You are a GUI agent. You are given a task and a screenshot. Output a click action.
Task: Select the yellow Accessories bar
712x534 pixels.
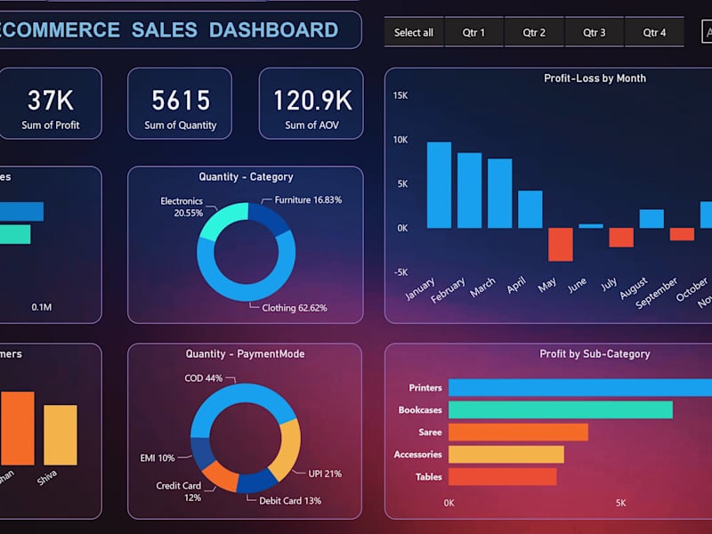tap(506, 455)
